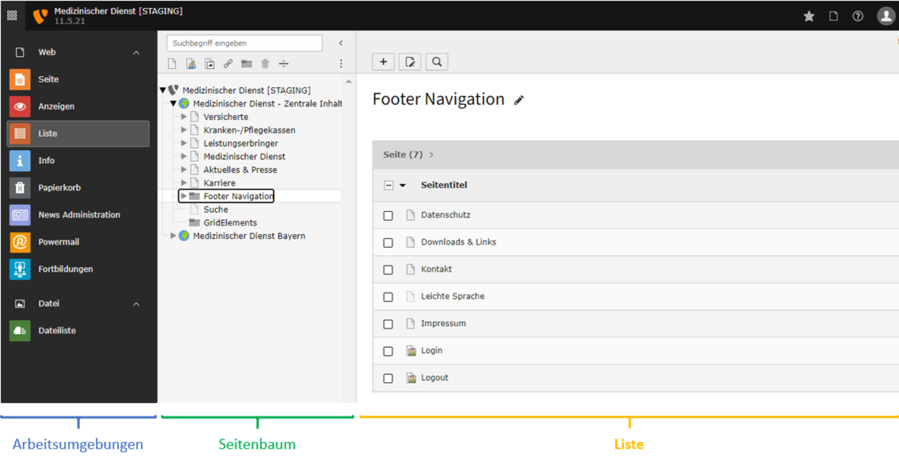
Task: Open the user avatar menu
Action: (886, 16)
